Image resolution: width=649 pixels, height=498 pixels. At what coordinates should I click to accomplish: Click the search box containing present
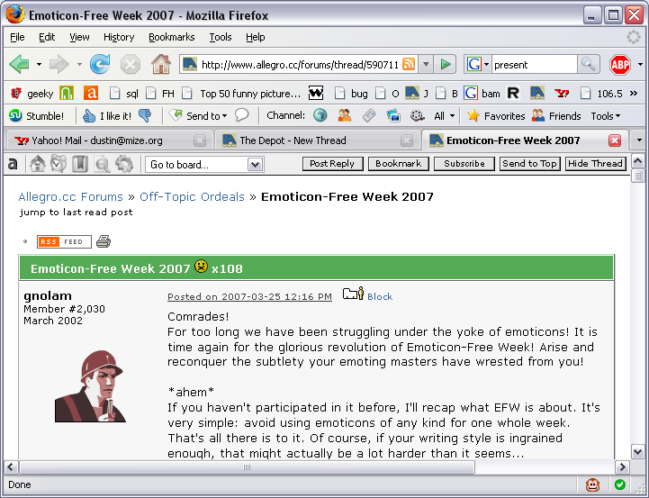coord(534,65)
